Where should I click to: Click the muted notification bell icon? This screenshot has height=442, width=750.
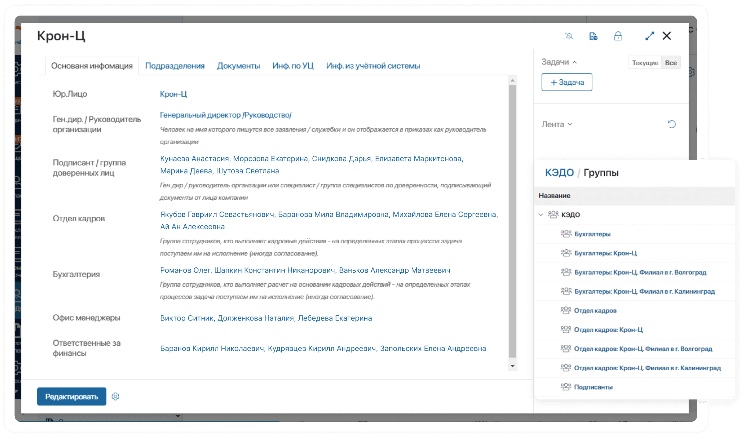[x=569, y=36]
